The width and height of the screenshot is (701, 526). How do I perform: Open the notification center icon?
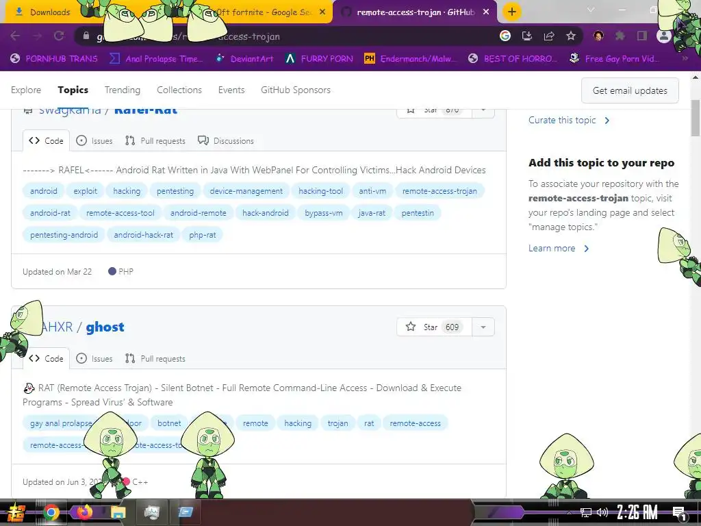[x=679, y=513]
